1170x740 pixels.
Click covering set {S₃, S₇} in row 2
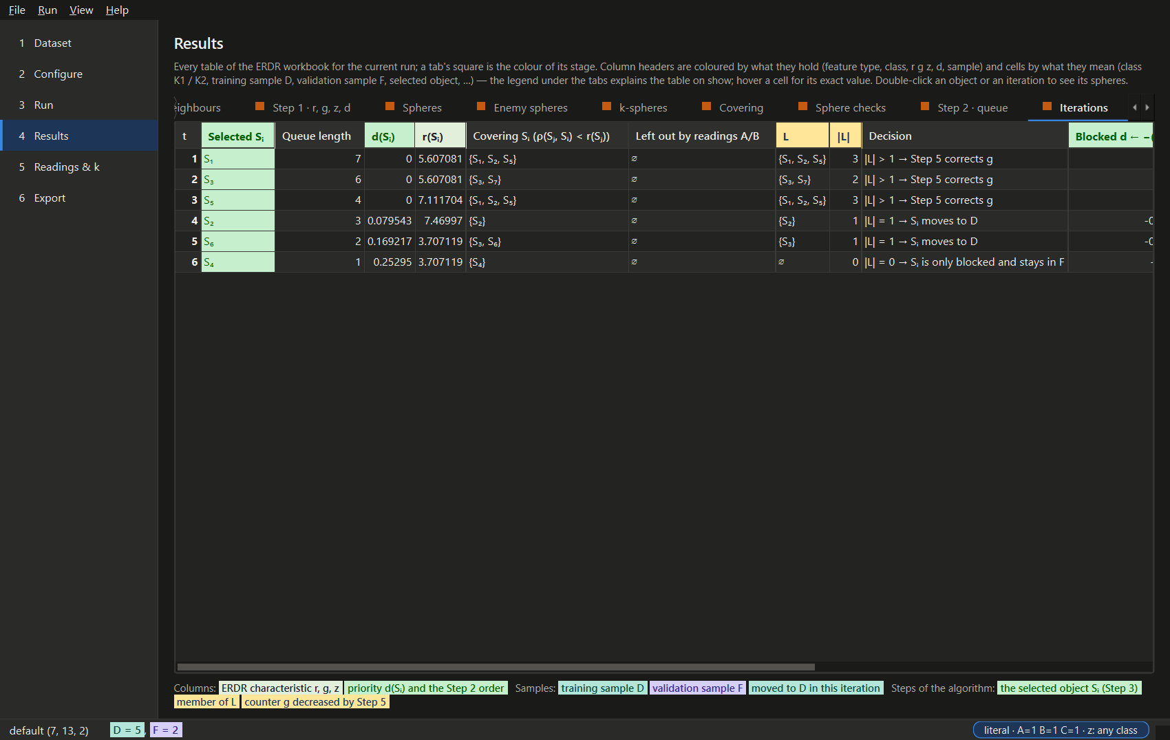tap(547, 180)
